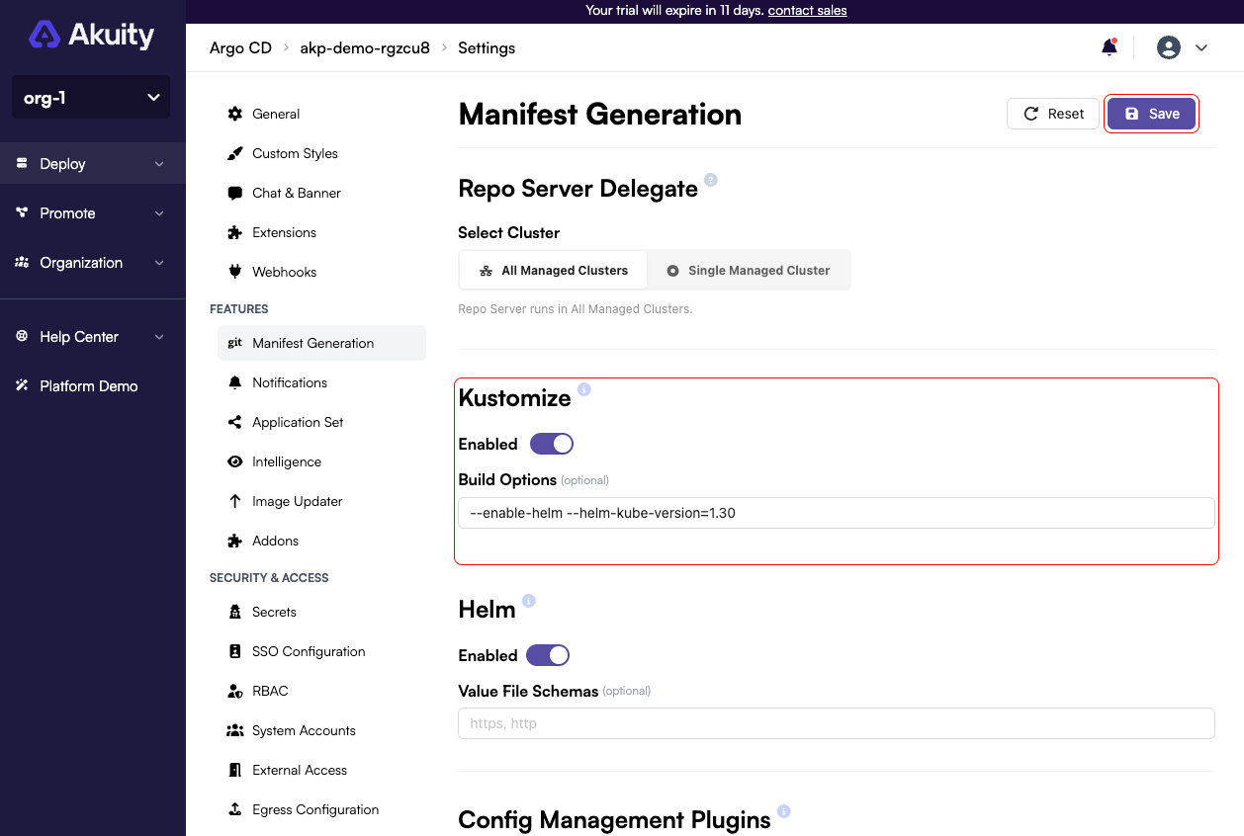The height and width of the screenshot is (836, 1244).
Task: Click the Addons puzzle icon
Action: tap(235, 541)
